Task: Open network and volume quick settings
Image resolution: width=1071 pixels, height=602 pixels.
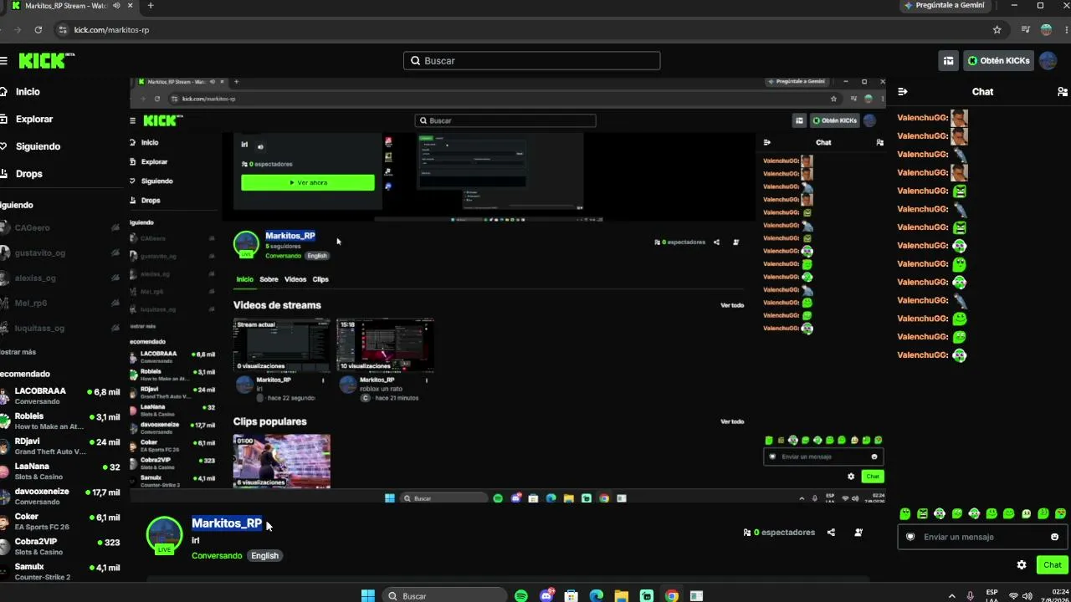Action: [1020, 596]
